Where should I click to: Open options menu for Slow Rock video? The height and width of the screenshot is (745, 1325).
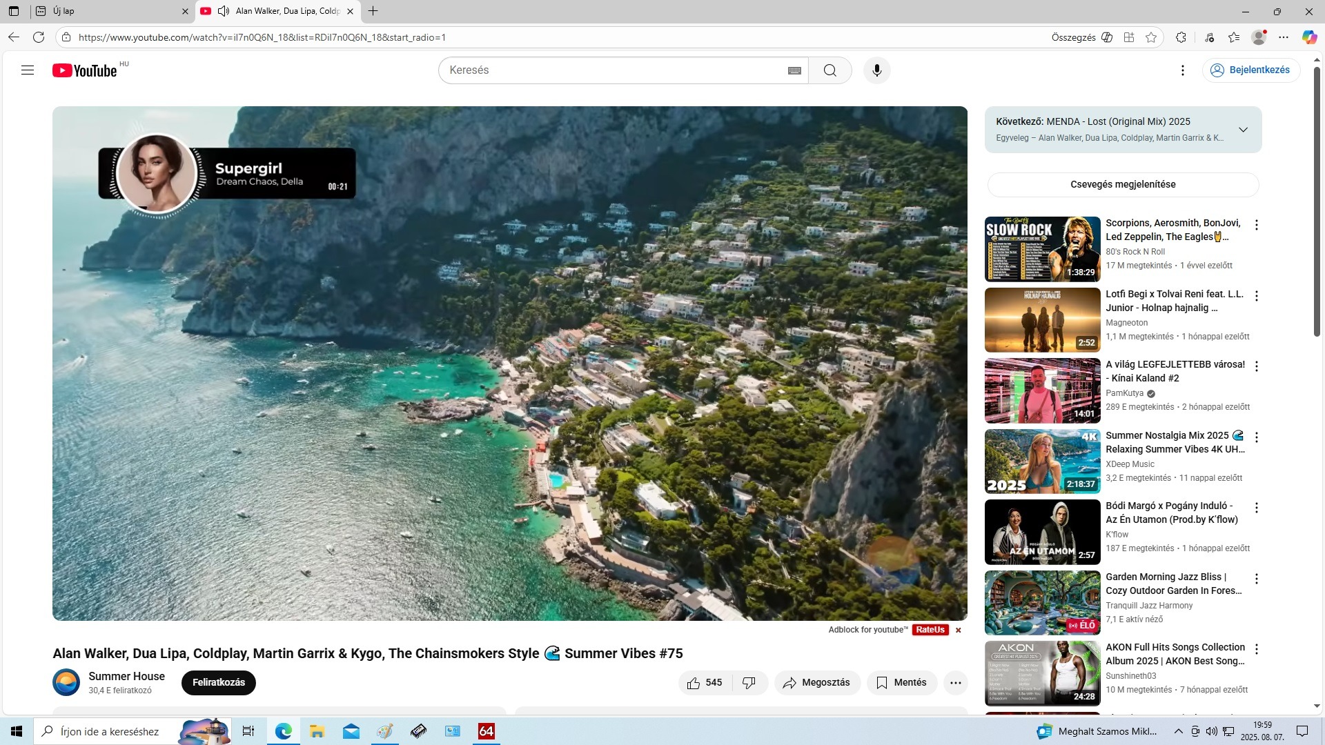point(1256,225)
